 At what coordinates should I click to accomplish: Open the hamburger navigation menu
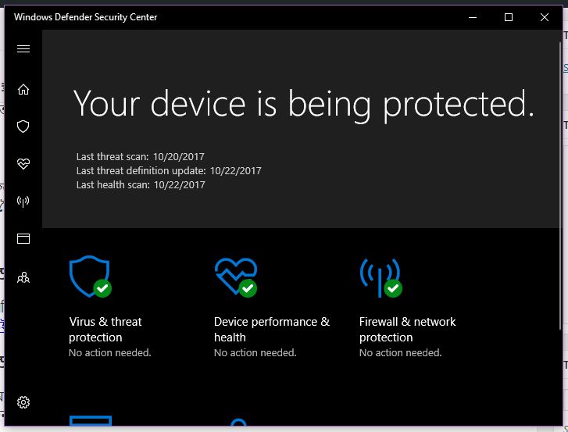[x=23, y=48]
